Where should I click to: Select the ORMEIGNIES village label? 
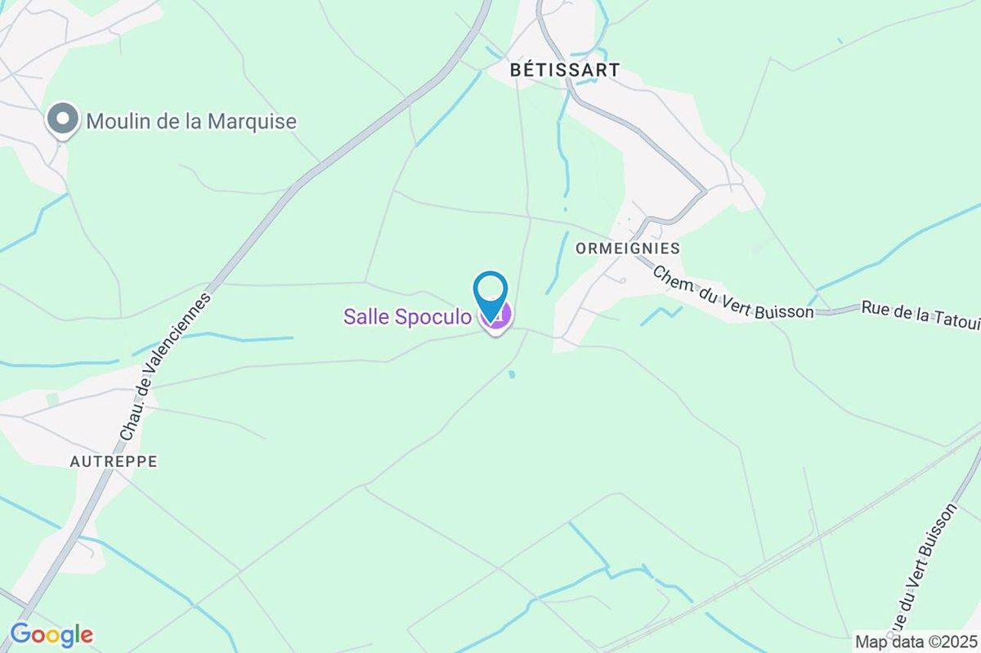point(628,248)
